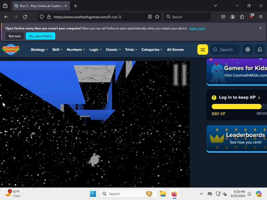267x200 pixels.
Task: Open the Firefox View icon
Action: point(5,6)
